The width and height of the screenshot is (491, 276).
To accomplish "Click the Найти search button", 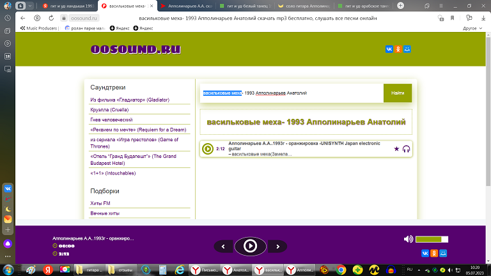I will (x=398, y=93).
